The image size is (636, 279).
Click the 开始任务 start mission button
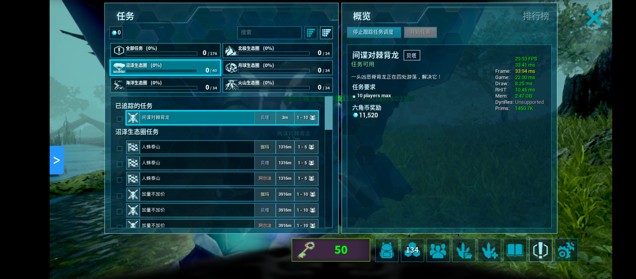tap(420, 32)
